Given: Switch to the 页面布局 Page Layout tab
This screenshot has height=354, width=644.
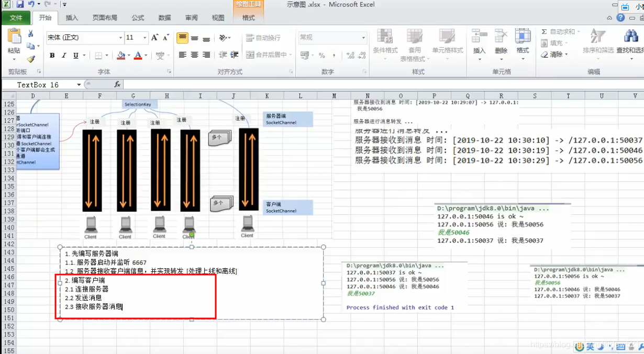Looking at the screenshot, I should [x=105, y=18].
